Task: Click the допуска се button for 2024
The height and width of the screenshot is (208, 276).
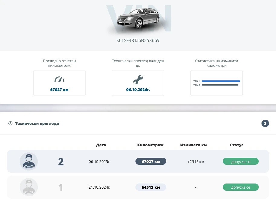Action: click(241, 187)
